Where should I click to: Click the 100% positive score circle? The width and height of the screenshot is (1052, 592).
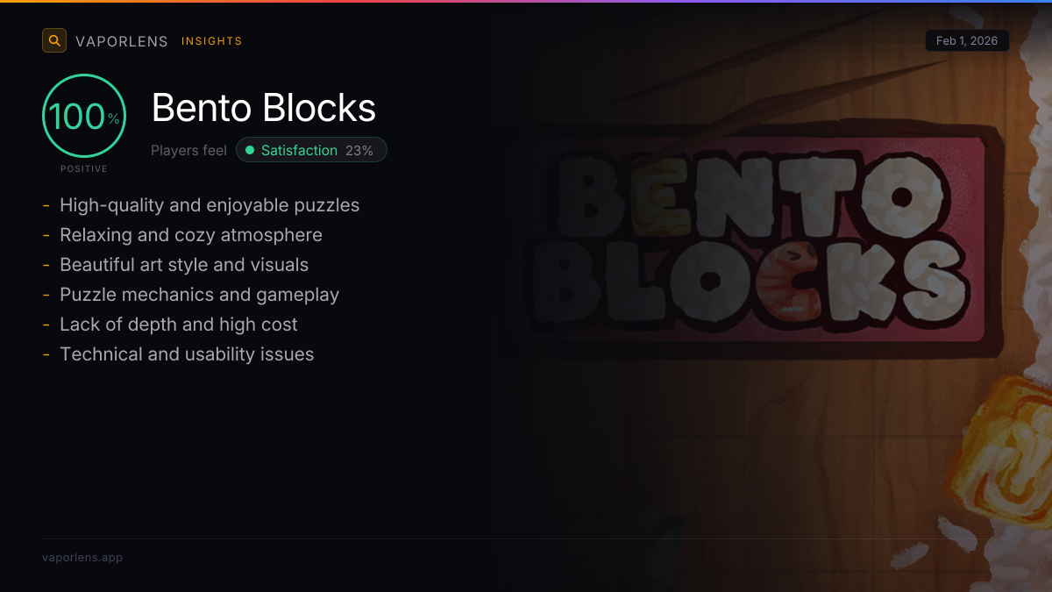tap(84, 117)
